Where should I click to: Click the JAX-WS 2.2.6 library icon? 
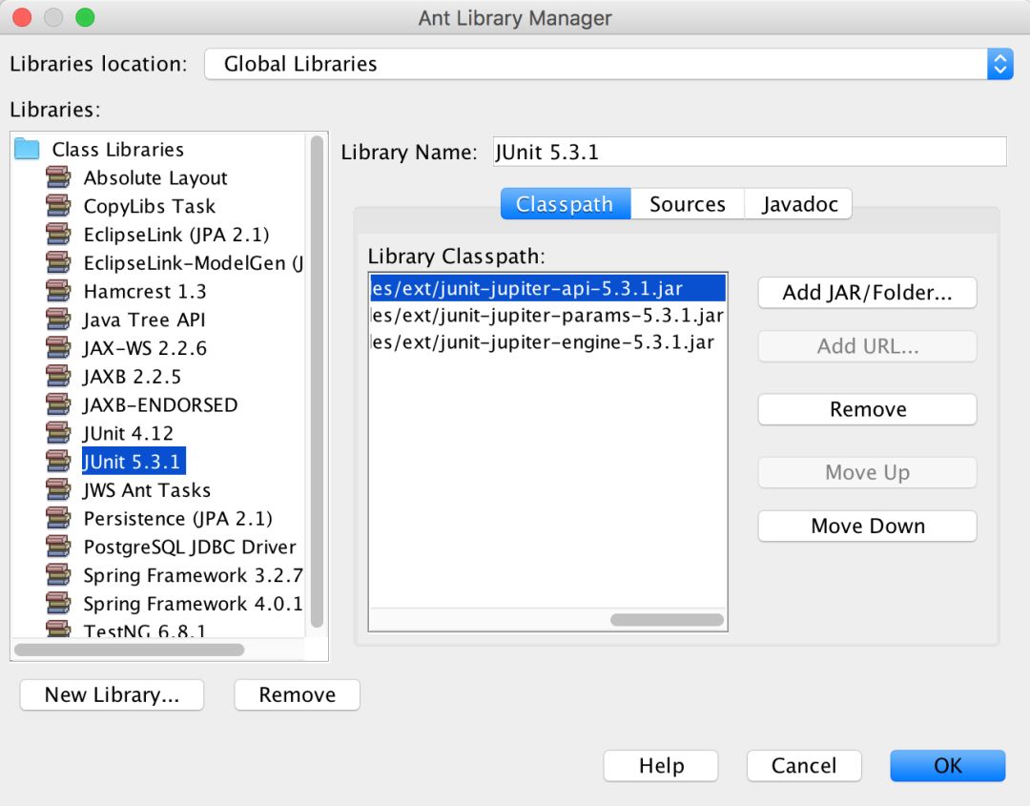[x=58, y=347]
